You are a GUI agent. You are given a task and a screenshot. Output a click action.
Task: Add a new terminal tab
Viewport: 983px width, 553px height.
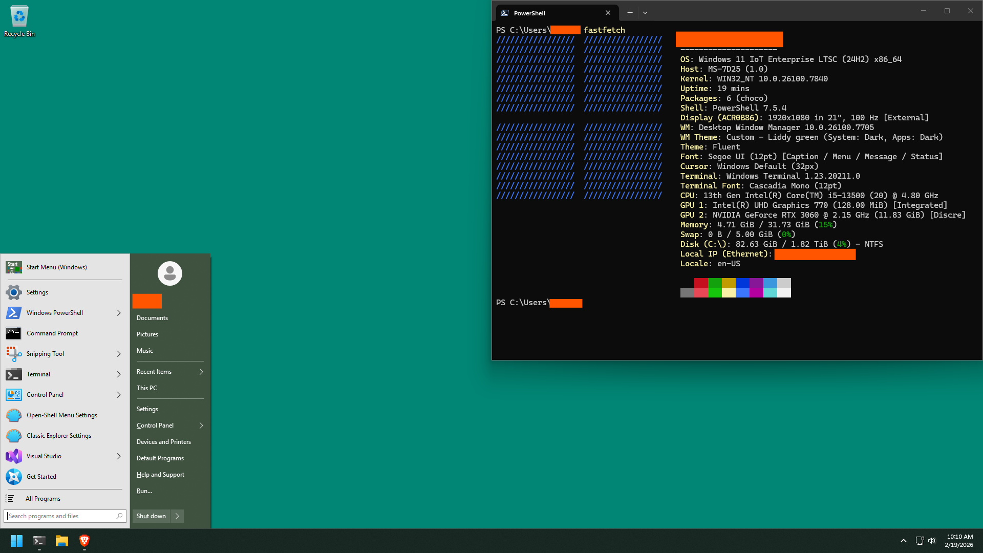tap(630, 13)
